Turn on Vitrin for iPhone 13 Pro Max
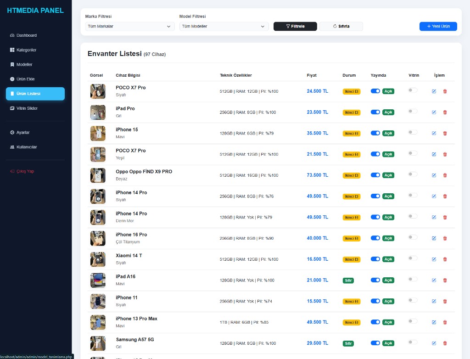 pos(413,321)
